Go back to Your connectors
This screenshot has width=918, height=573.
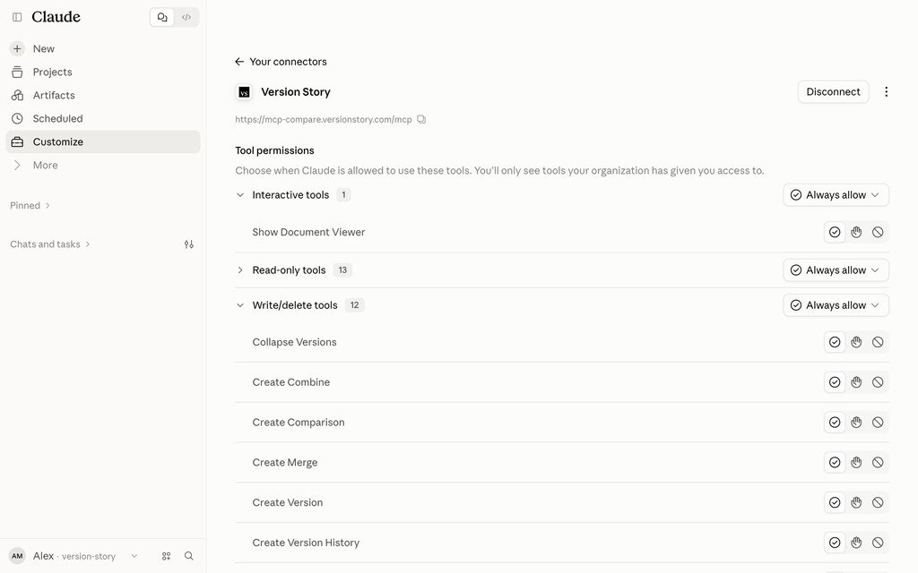click(x=281, y=62)
